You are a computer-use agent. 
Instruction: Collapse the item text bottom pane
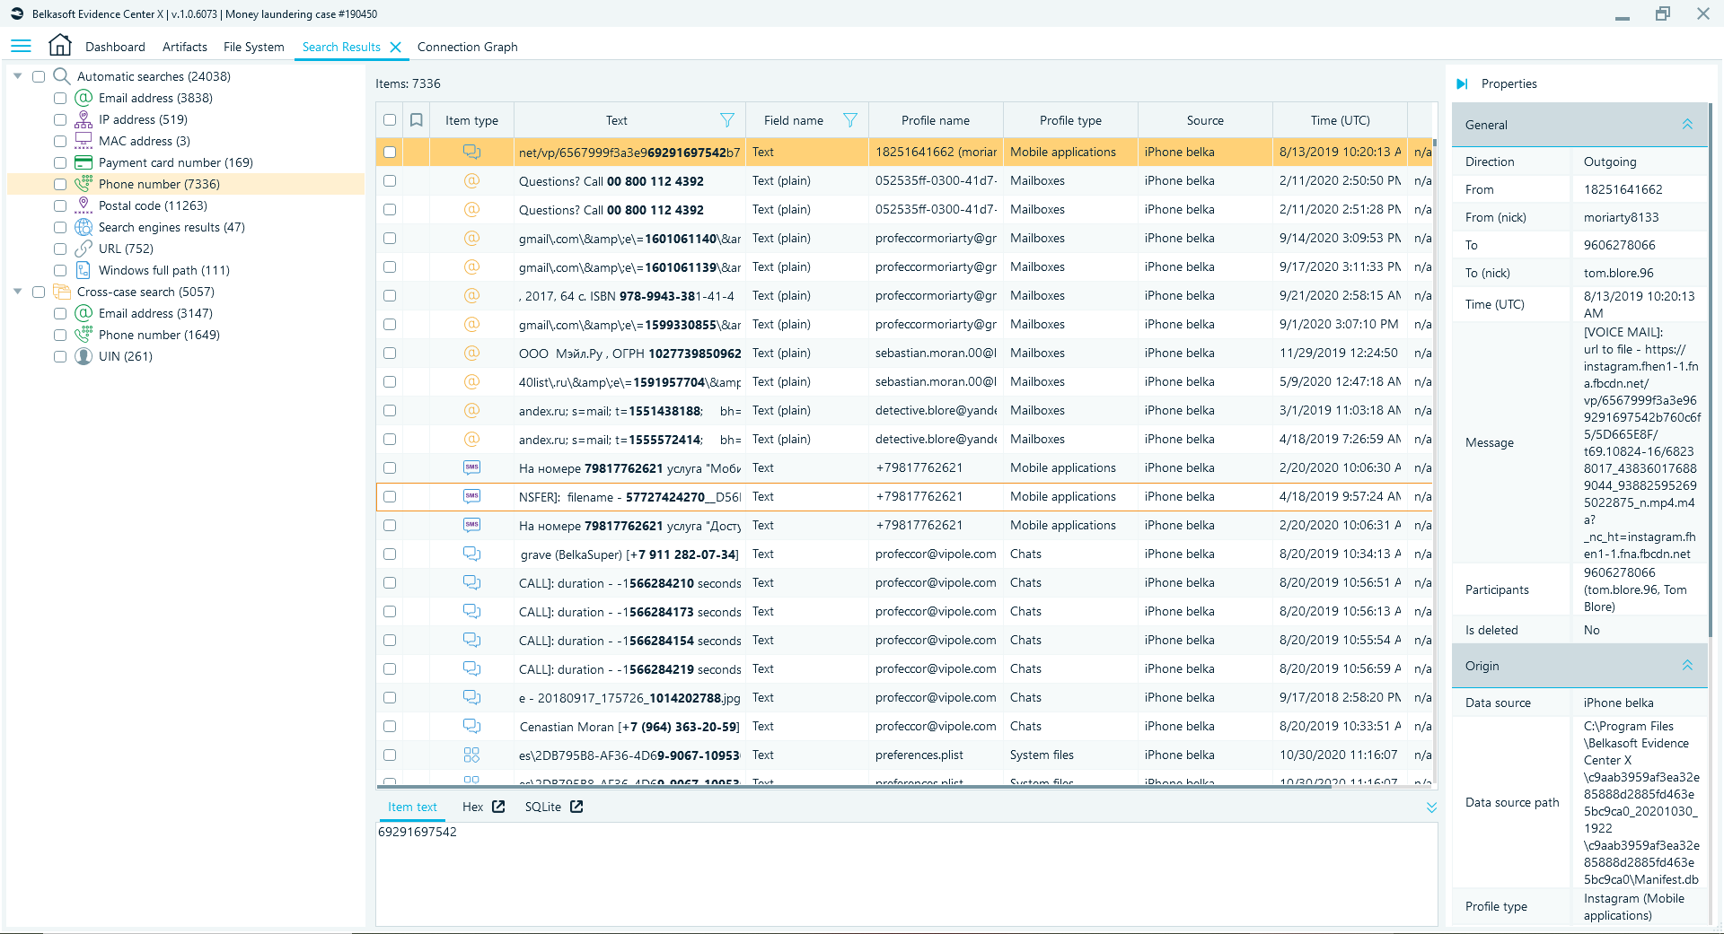point(1431,807)
